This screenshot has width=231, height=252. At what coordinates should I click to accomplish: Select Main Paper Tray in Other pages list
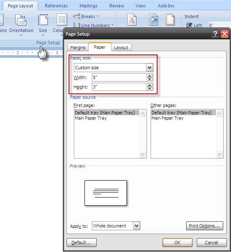(167, 118)
